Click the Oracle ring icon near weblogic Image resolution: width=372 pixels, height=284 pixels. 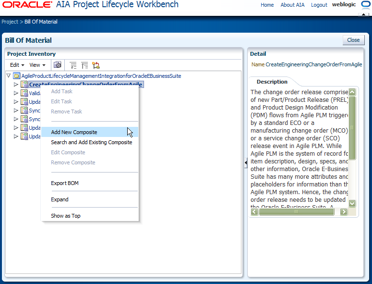pyautogui.click(x=366, y=4)
